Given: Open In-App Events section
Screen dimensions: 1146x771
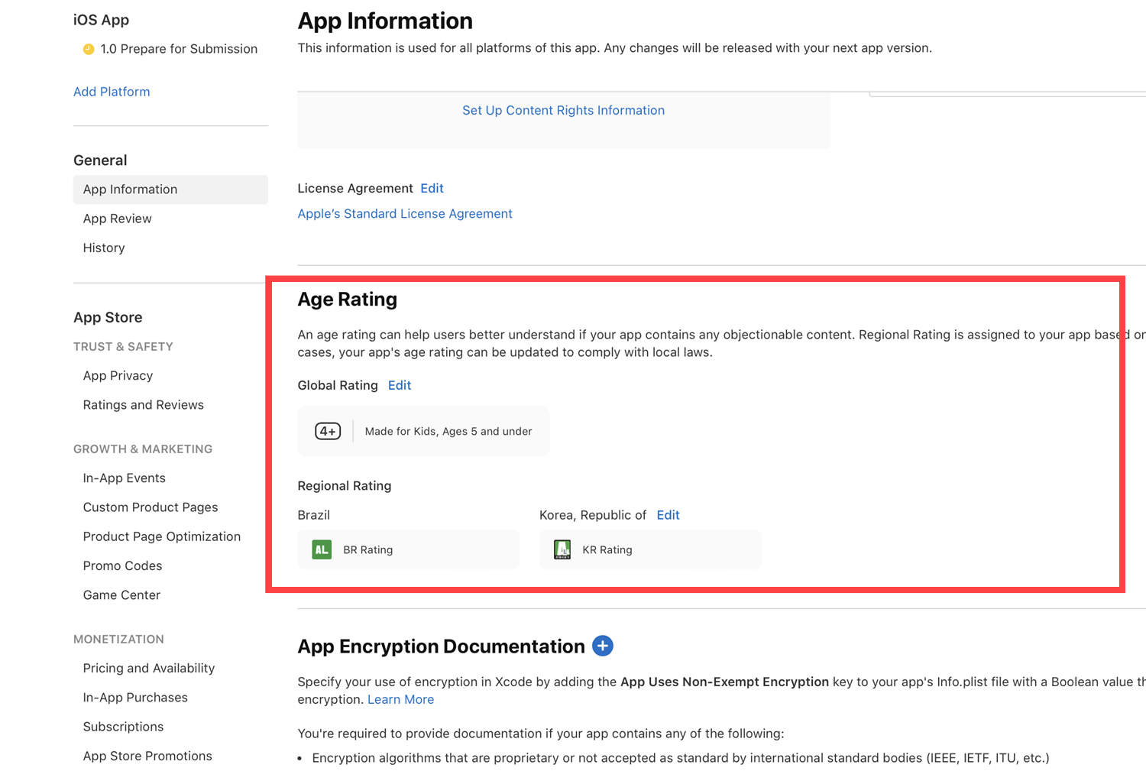Looking at the screenshot, I should point(124,478).
